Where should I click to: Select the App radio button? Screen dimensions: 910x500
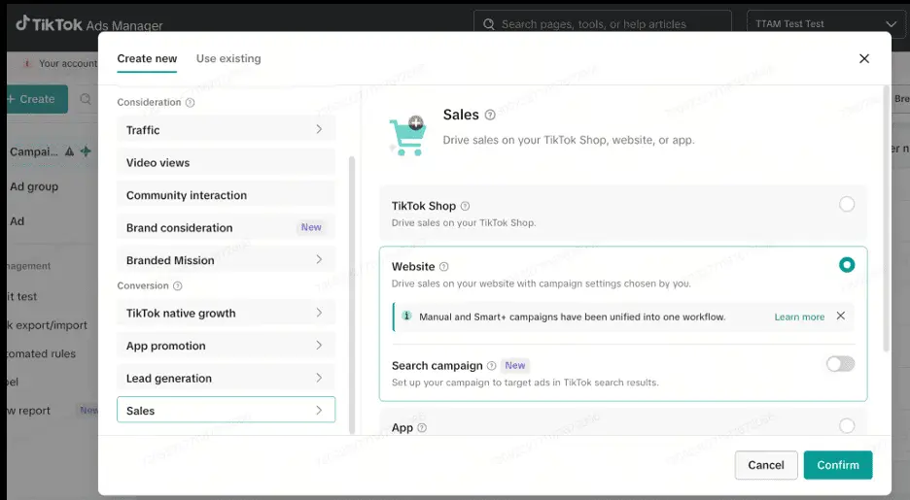point(847,426)
